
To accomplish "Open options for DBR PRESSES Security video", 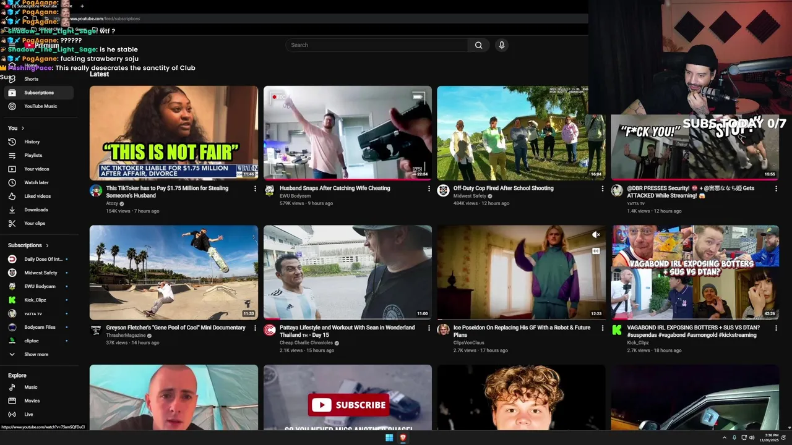I will click(777, 189).
